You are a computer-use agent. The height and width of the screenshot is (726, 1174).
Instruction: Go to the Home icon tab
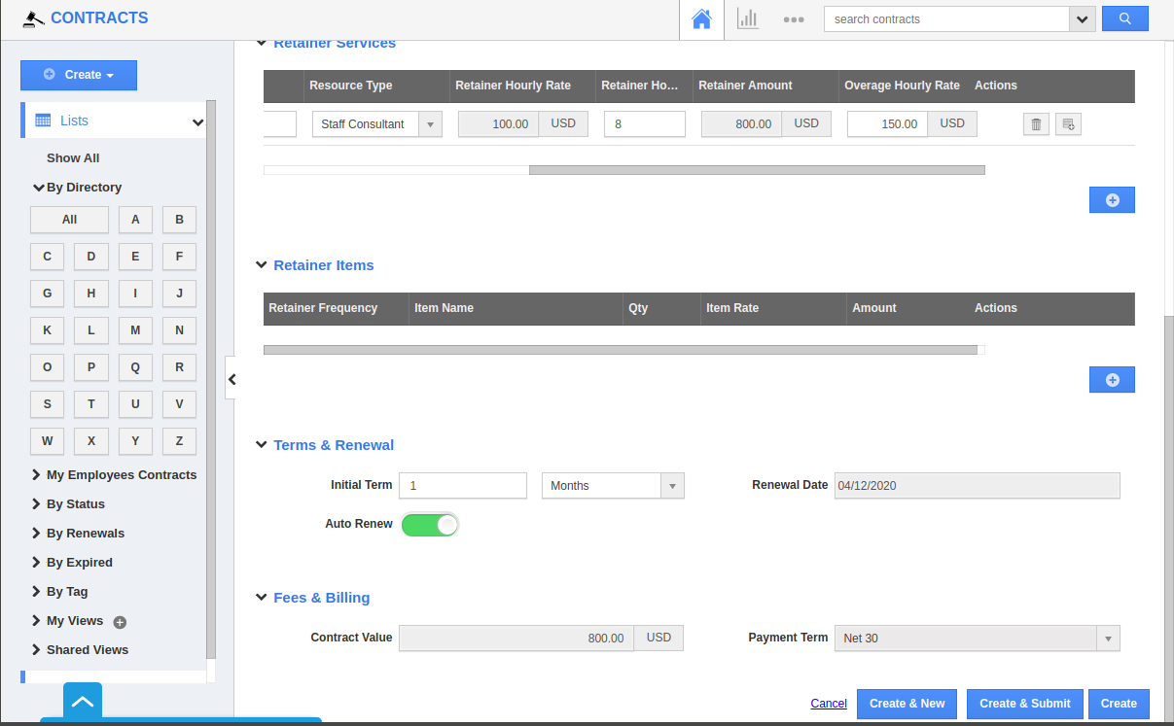[x=701, y=19]
